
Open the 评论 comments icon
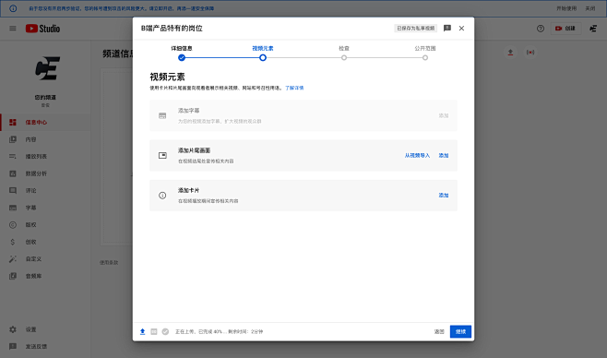click(x=13, y=190)
